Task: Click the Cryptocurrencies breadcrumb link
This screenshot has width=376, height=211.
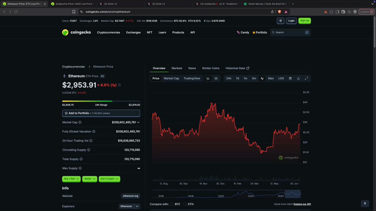Action: pyautogui.click(x=73, y=67)
